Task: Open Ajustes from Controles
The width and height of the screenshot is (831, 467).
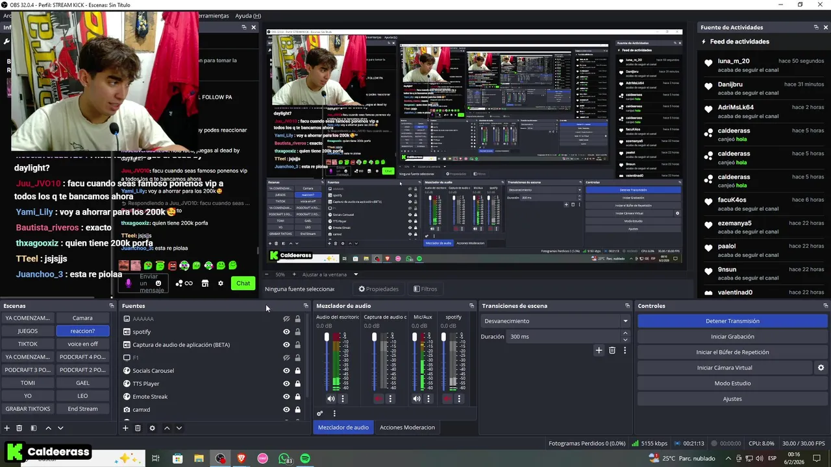Action: [x=732, y=399]
